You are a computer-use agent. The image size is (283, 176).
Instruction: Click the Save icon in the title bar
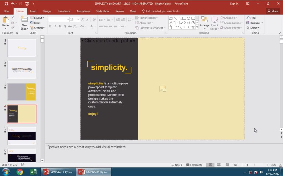6,4
